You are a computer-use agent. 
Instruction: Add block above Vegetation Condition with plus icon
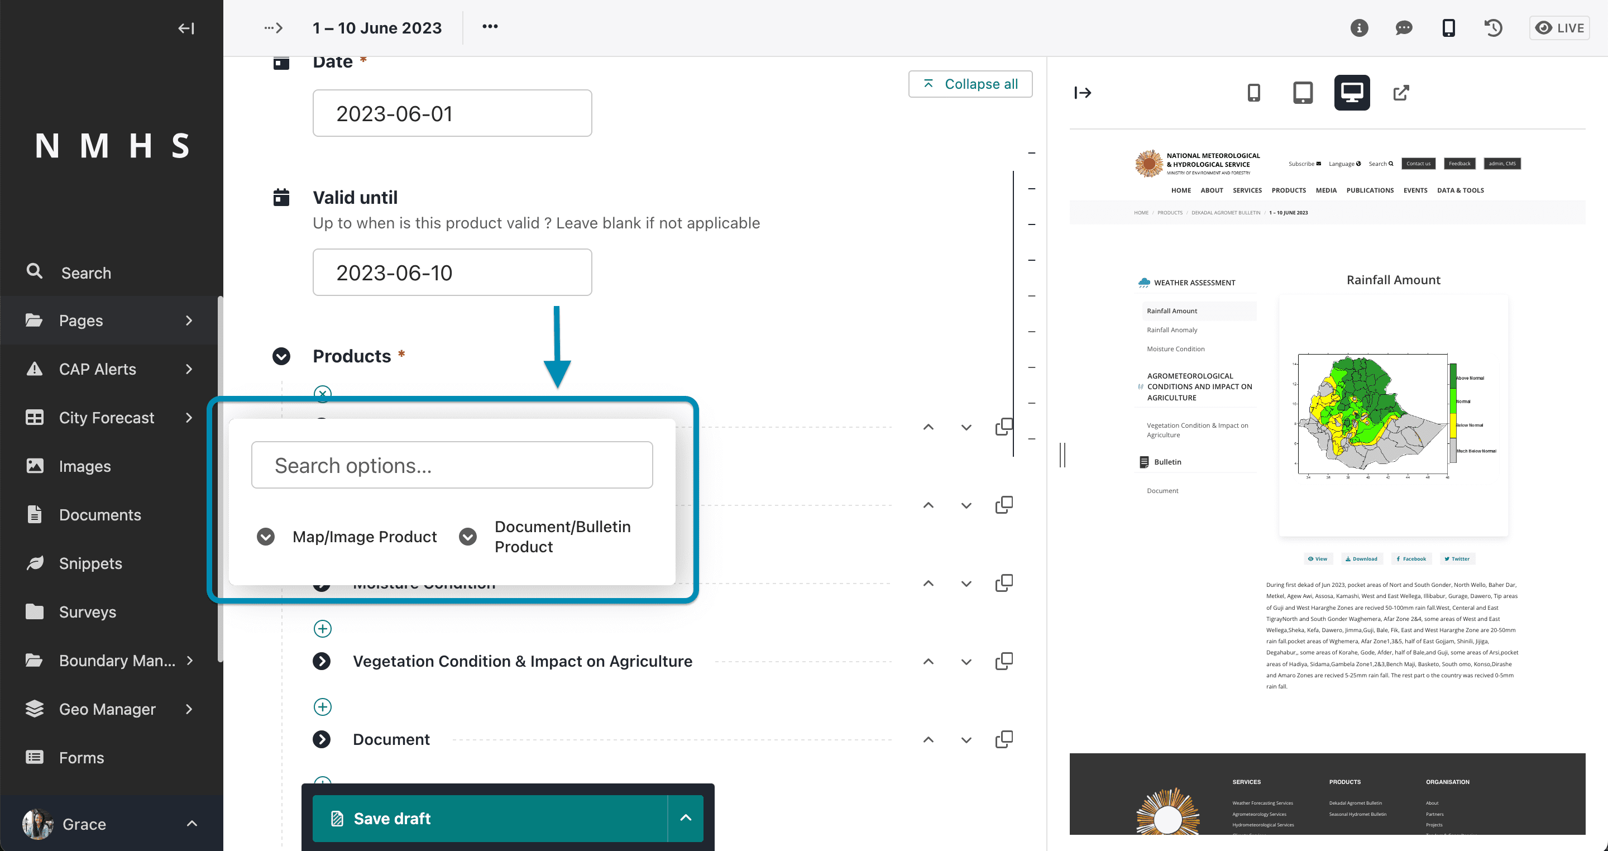(x=322, y=629)
